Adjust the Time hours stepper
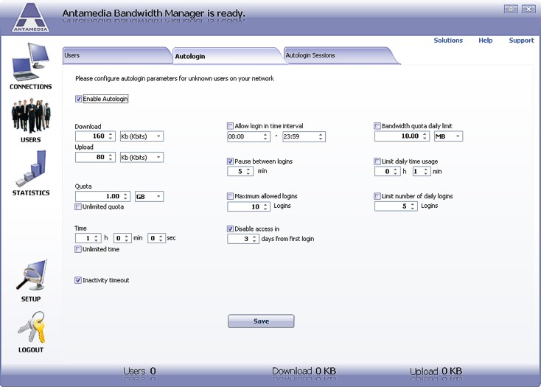 click(x=96, y=238)
